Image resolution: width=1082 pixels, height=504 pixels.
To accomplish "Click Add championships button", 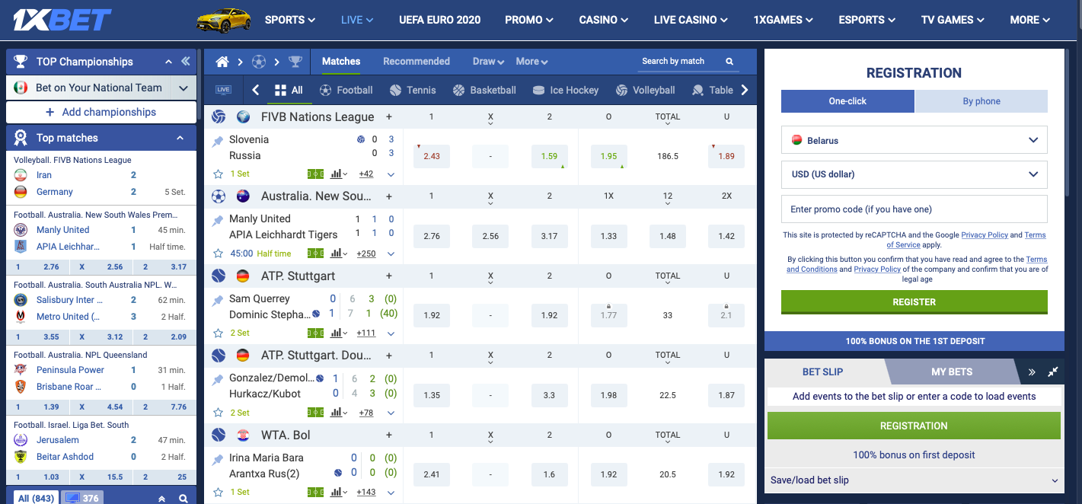I will click(101, 112).
